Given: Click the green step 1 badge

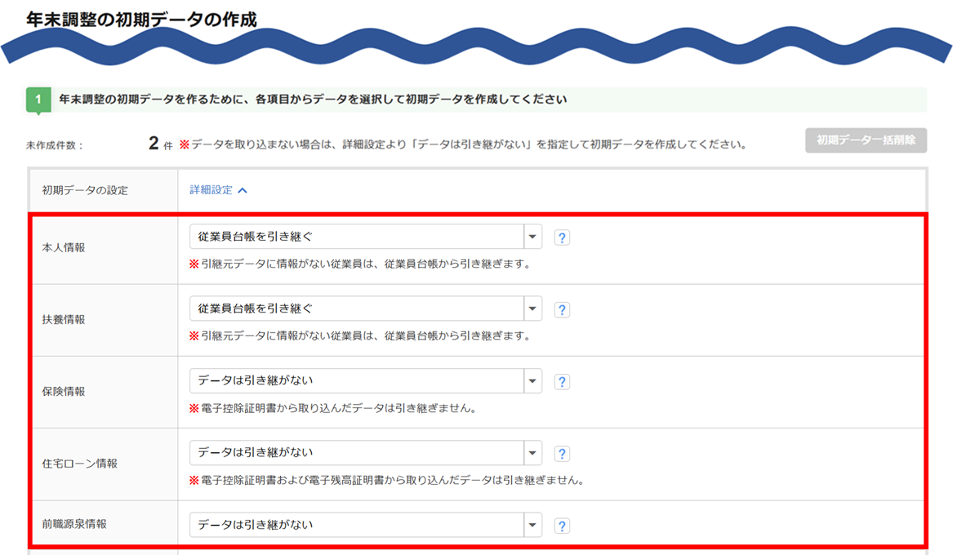Looking at the screenshot, I should point(38,100).
